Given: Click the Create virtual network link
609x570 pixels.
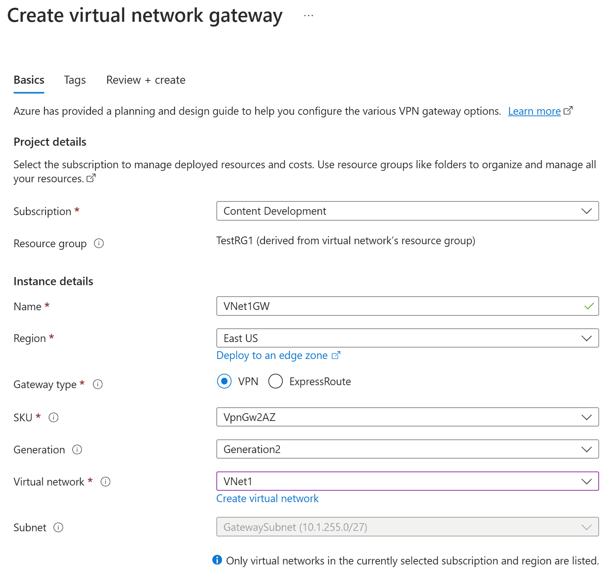Looking at the screenshot, I should click(267, 498).
